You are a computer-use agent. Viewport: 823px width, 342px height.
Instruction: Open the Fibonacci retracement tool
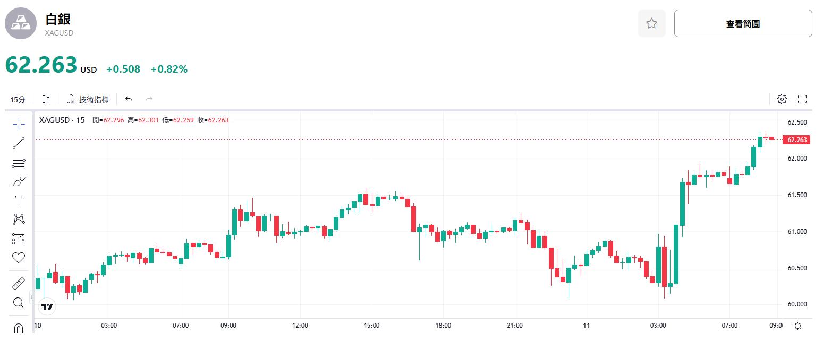point(19,162)
